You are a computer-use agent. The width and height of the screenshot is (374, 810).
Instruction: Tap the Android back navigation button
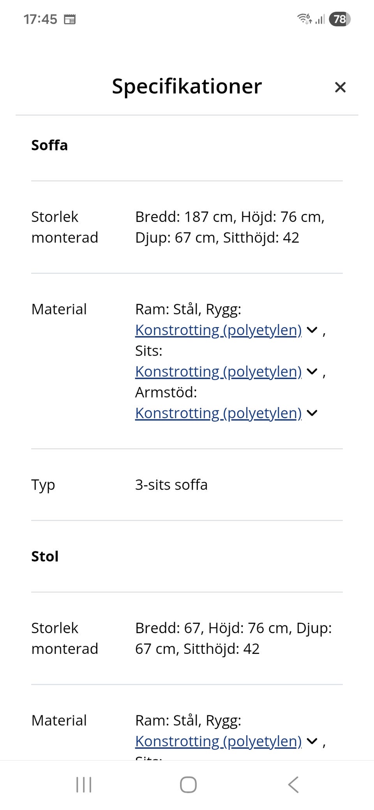(x=293, y=785)
